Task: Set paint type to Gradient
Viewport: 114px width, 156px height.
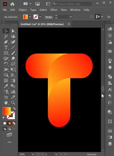Action: point(9,123)
